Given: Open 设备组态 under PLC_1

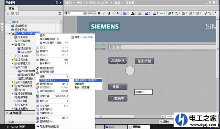Looking at the screenshot, I should coord(23,37).
